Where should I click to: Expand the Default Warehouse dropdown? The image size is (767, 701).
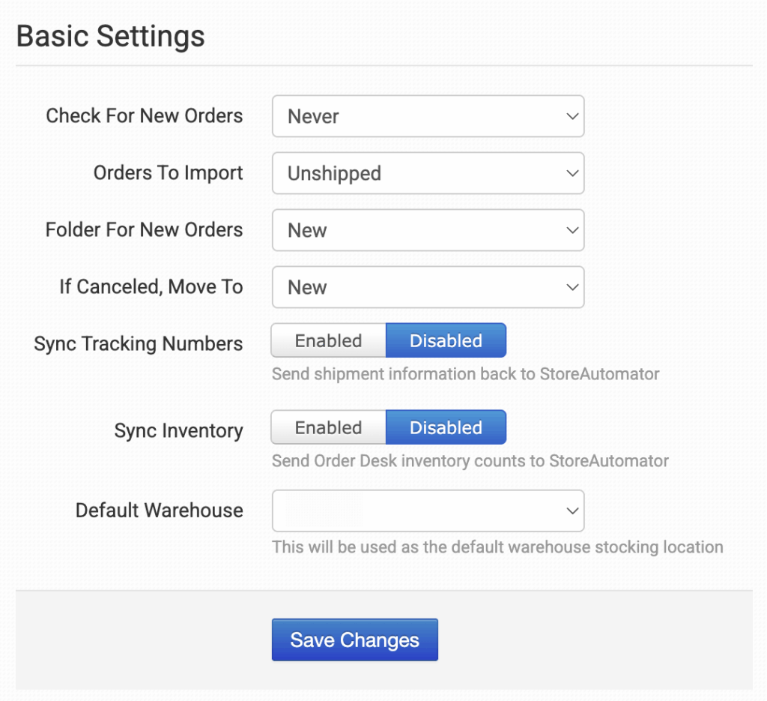[428, 511]
